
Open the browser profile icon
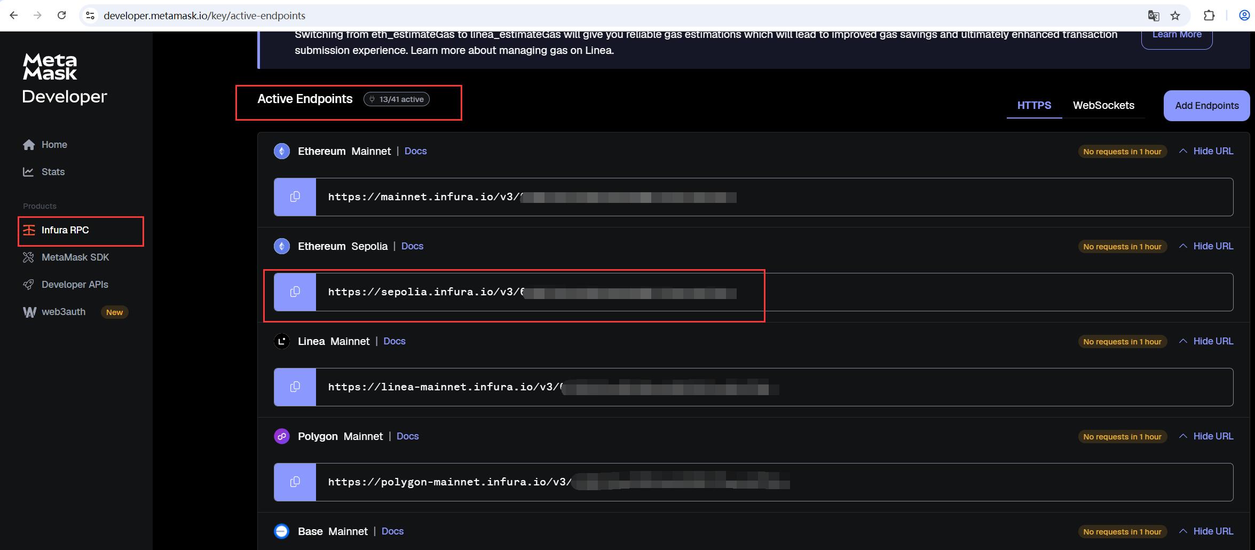tap(1244, 15)
